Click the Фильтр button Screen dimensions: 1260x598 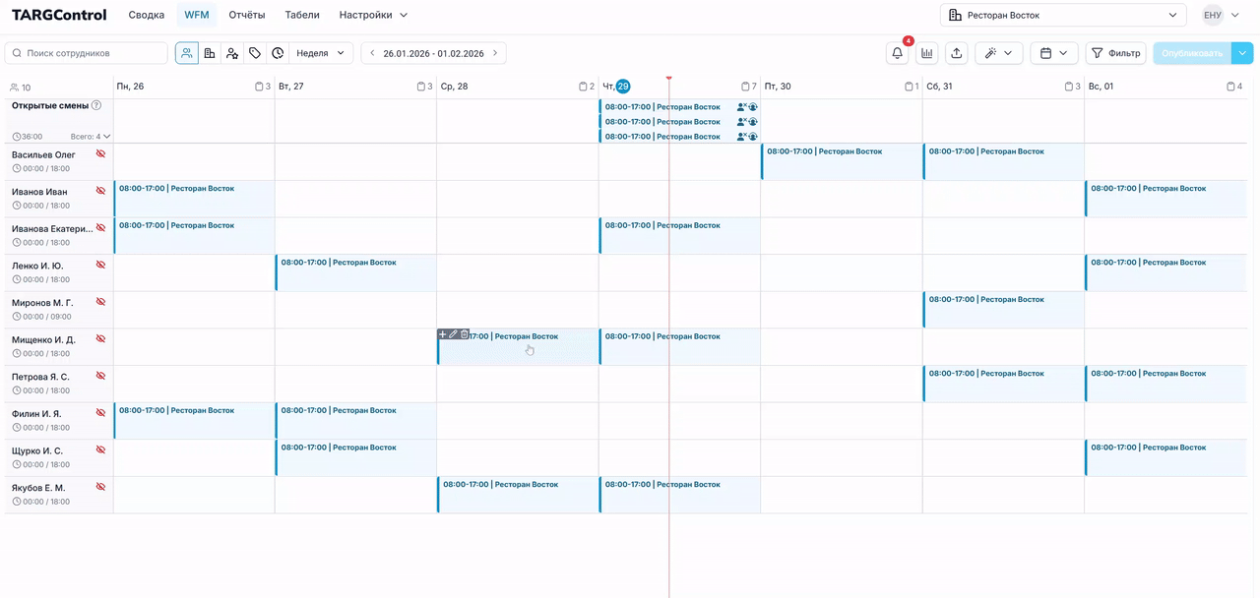1115,53
